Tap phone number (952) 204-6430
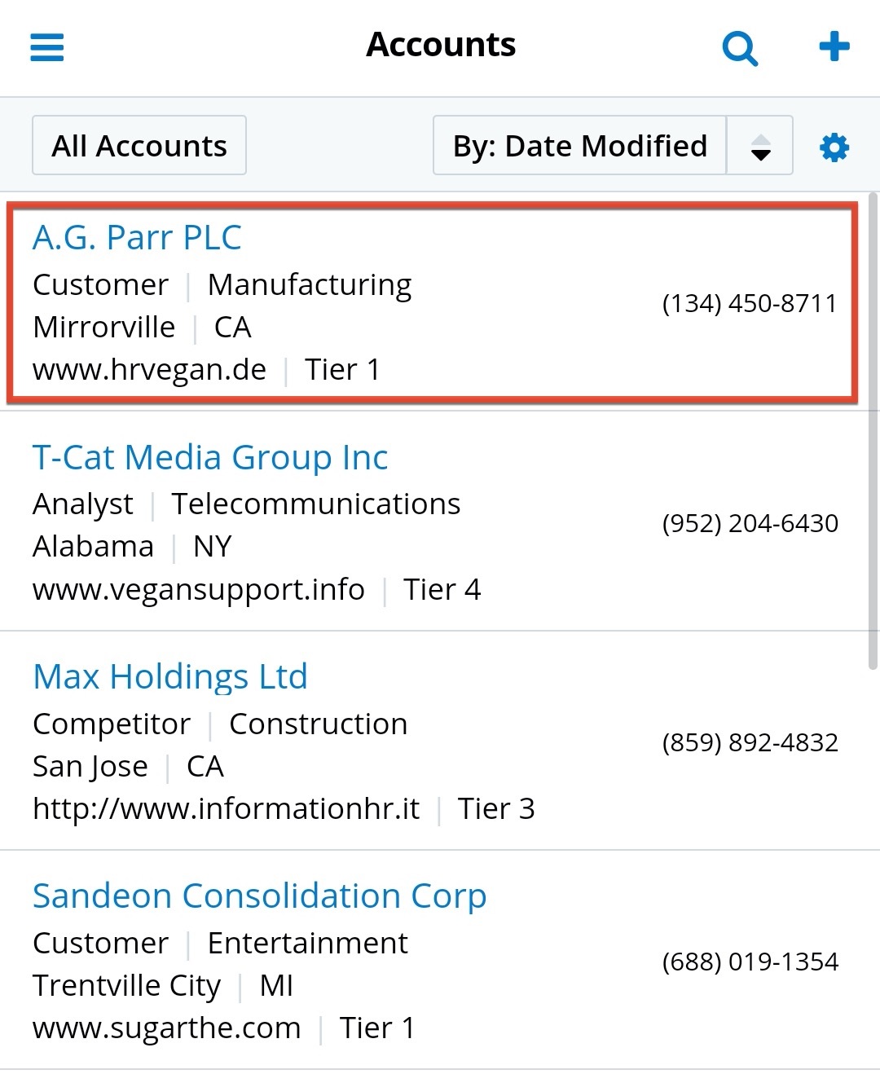880x1074 pixels. pos(750,523)
